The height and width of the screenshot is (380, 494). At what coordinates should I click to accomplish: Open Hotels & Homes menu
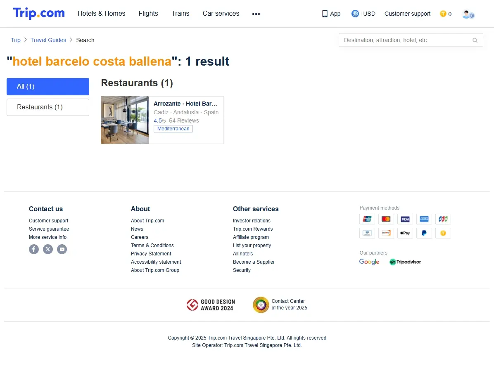click(x=102, y=14)
